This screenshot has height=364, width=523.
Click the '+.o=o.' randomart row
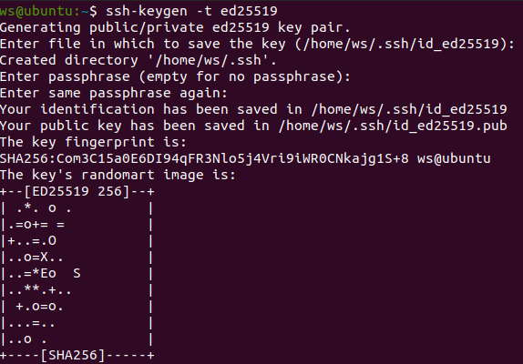(x=39, y=307)
